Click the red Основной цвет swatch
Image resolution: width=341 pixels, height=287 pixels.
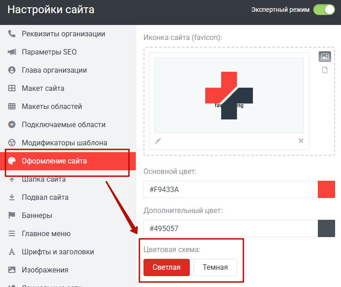coord(326,189)
